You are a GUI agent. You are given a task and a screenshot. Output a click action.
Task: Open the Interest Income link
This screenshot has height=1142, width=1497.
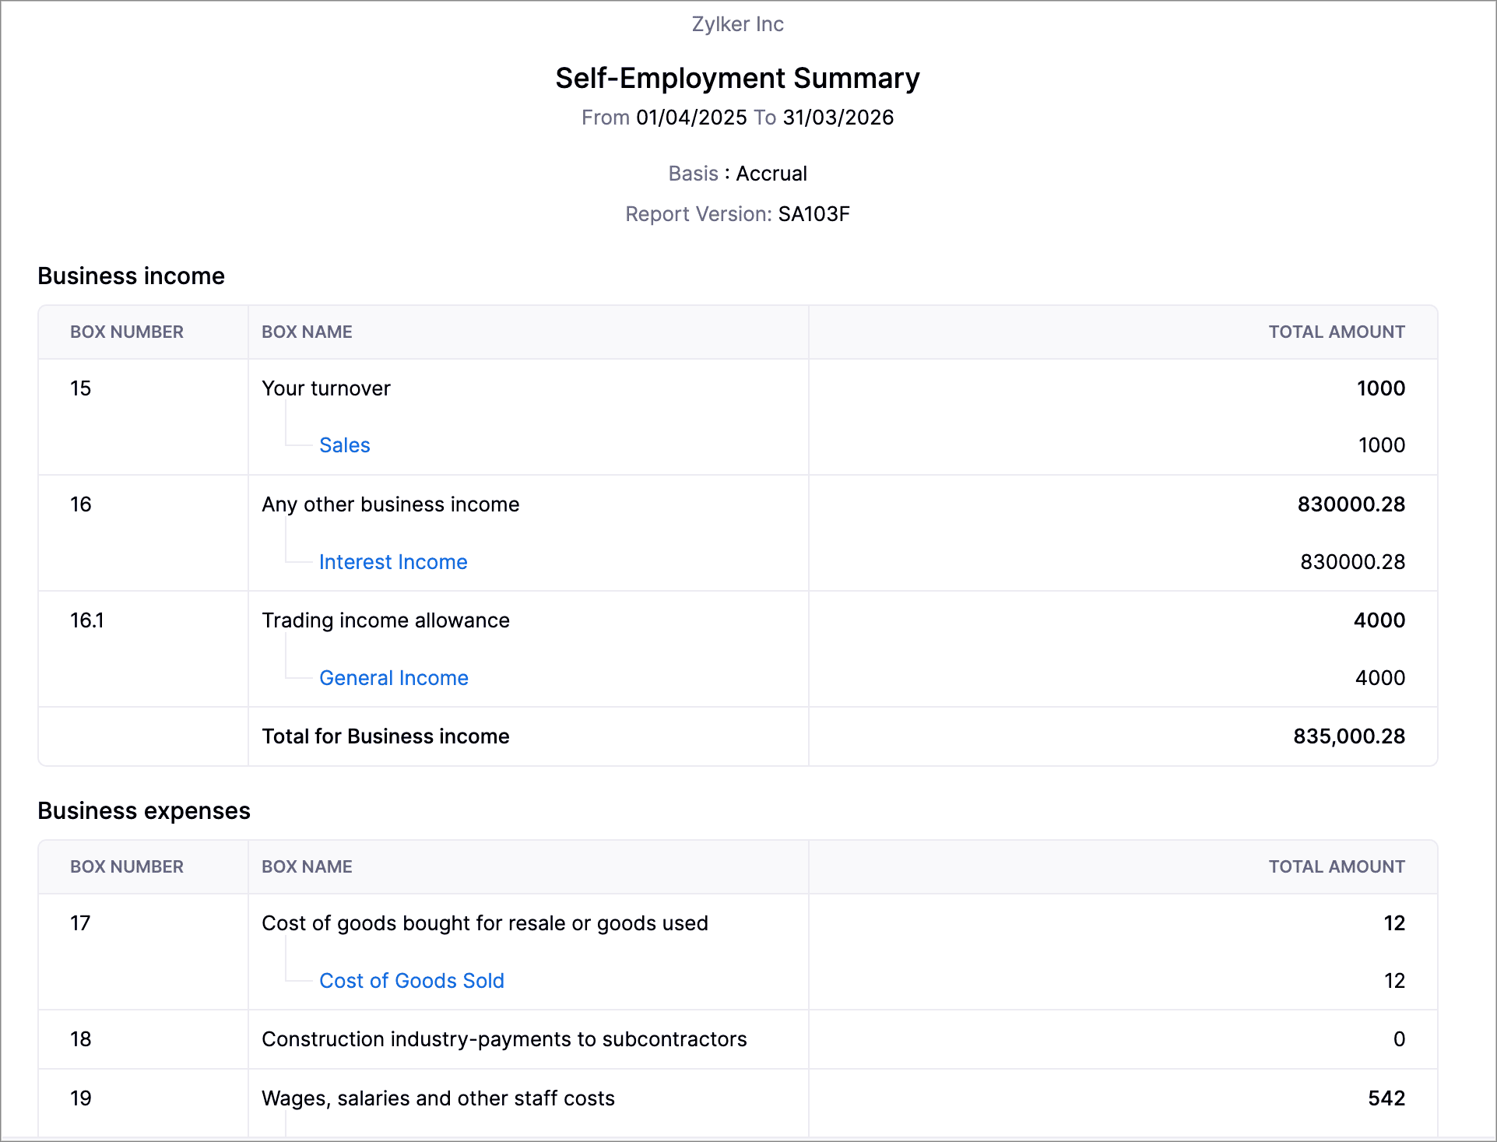click(393, 562)
